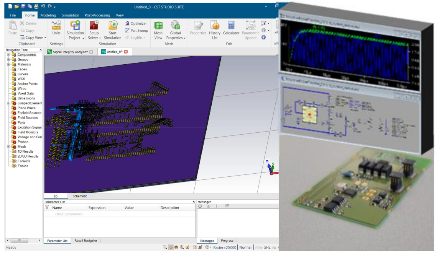This screenshot has height=254, width=439.
Task: Select Probes in the Navigation Tree
Action: point(23,142)
